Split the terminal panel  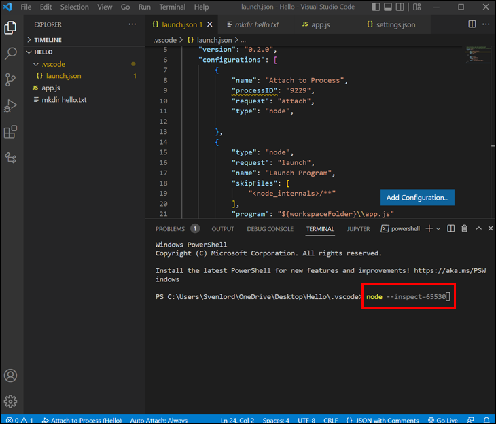(x=451, y=229)
